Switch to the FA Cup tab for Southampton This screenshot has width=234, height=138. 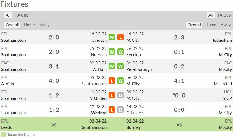click(22, 15)
